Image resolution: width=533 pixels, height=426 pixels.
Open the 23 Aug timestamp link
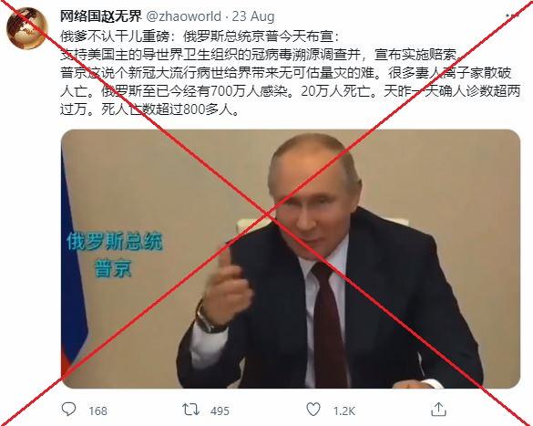253,16
